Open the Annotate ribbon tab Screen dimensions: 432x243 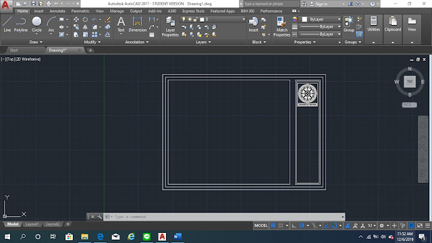tap(57, 11)
